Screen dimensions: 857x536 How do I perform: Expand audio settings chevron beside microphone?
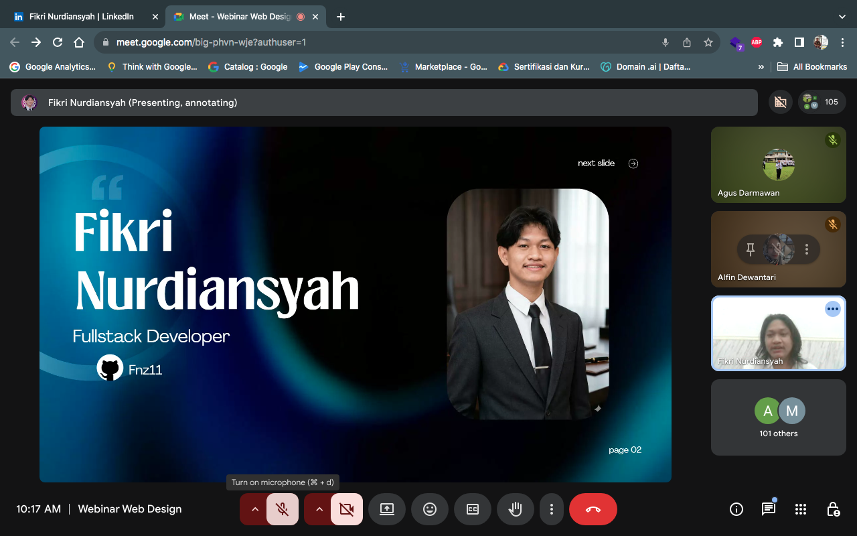(x=254, y=509)
